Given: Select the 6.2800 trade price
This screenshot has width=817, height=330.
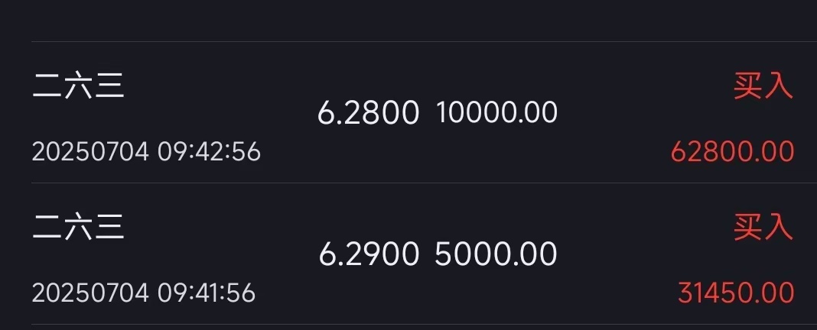Looking at the screenshot, I should coord(369,113).
